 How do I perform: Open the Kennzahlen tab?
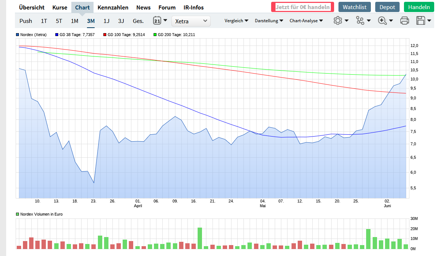click(x=113, y=8)
